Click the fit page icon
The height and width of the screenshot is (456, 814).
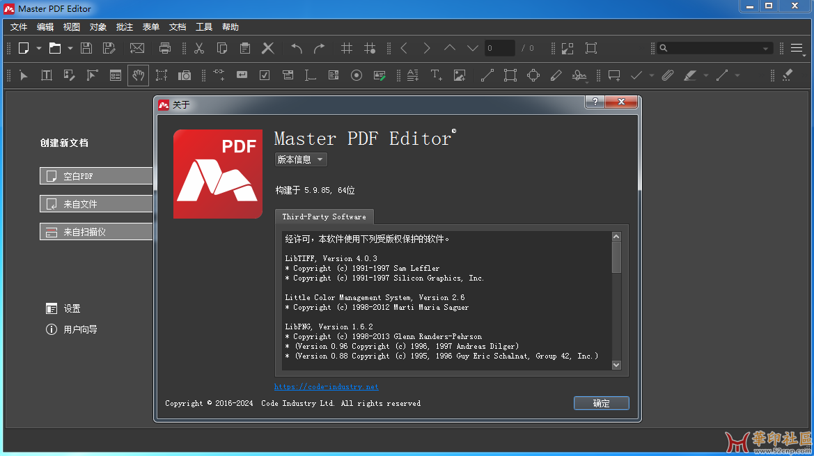coord(590,48)
